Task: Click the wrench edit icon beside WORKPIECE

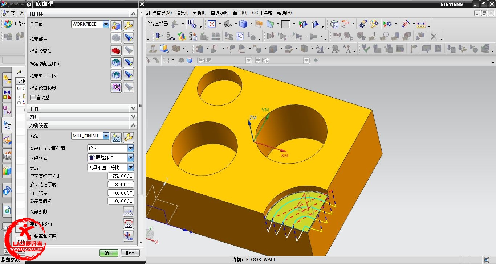Action: 129,25
